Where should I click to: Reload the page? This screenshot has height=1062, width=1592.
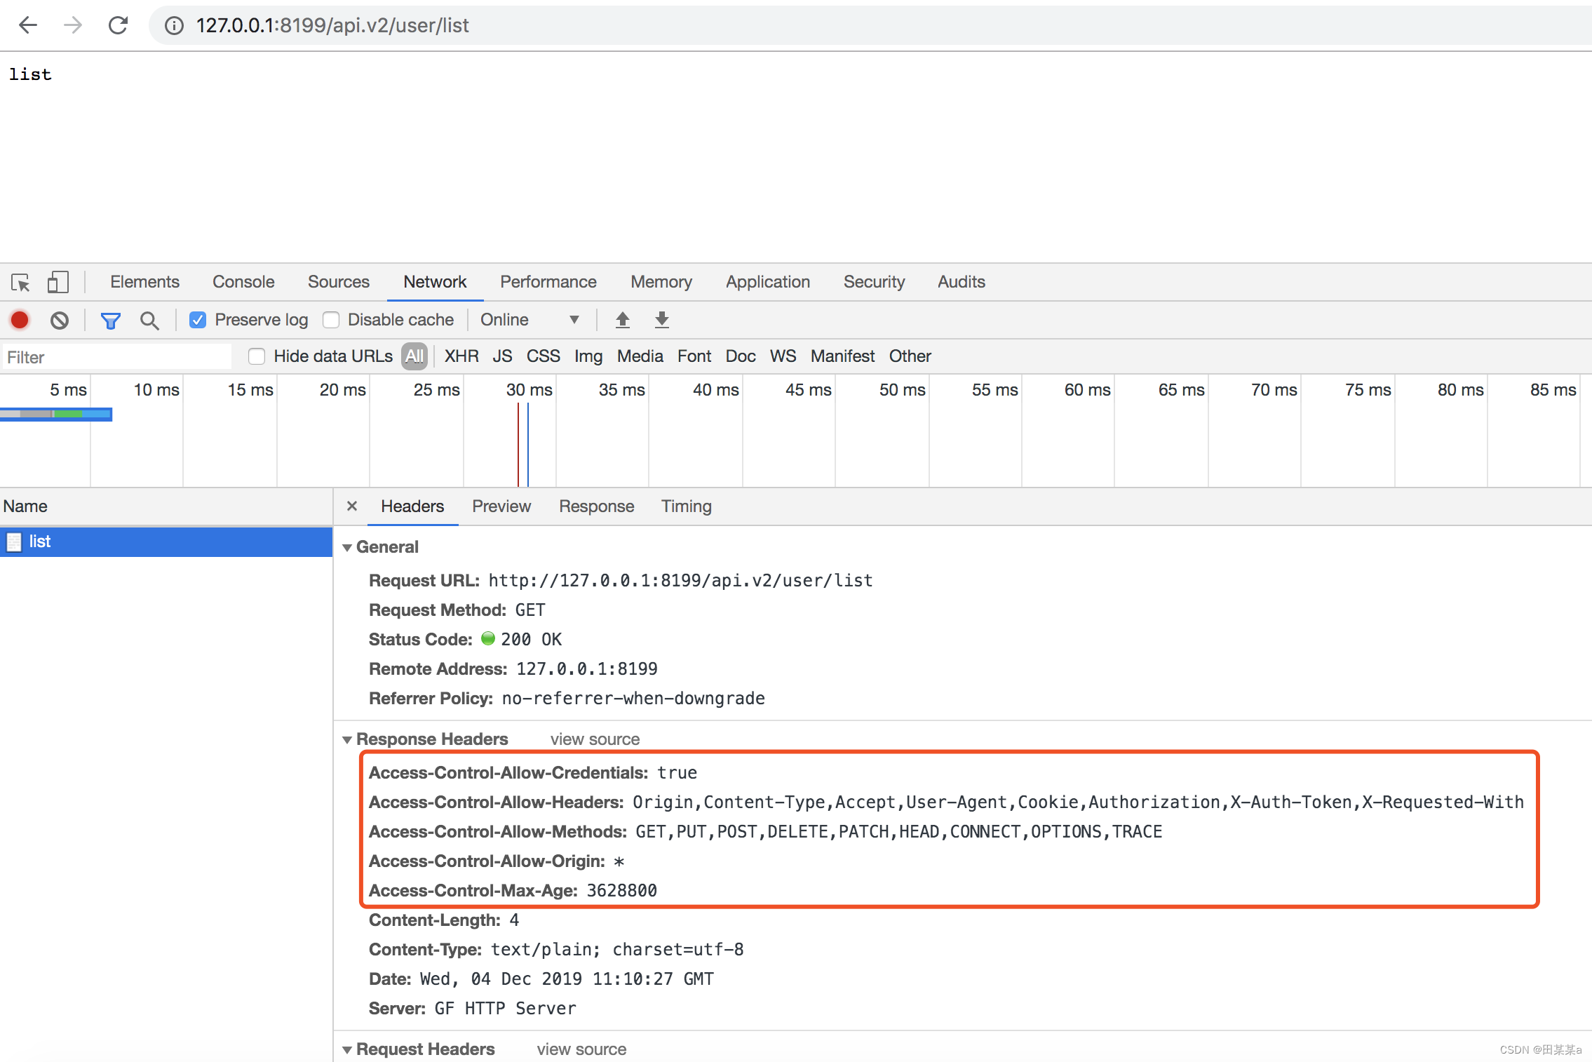click(x=118, y=25)
